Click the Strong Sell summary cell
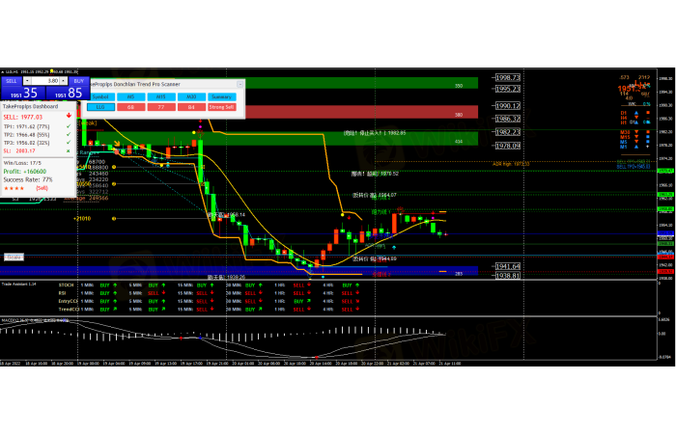 [x=221, y=107]
